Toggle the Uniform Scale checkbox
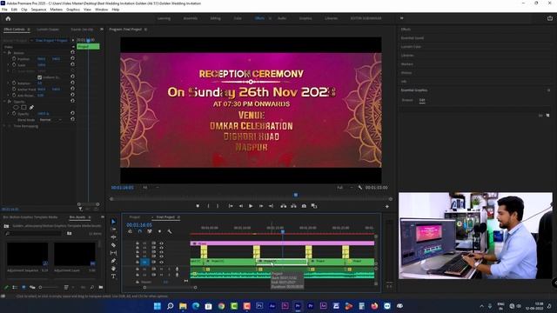 [x=39, y=77]
